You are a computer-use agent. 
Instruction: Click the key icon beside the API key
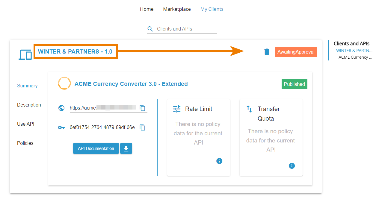pos(61,127)
